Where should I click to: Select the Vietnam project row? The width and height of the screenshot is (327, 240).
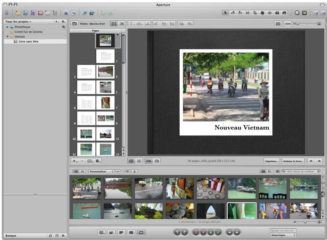click(35, 36)
